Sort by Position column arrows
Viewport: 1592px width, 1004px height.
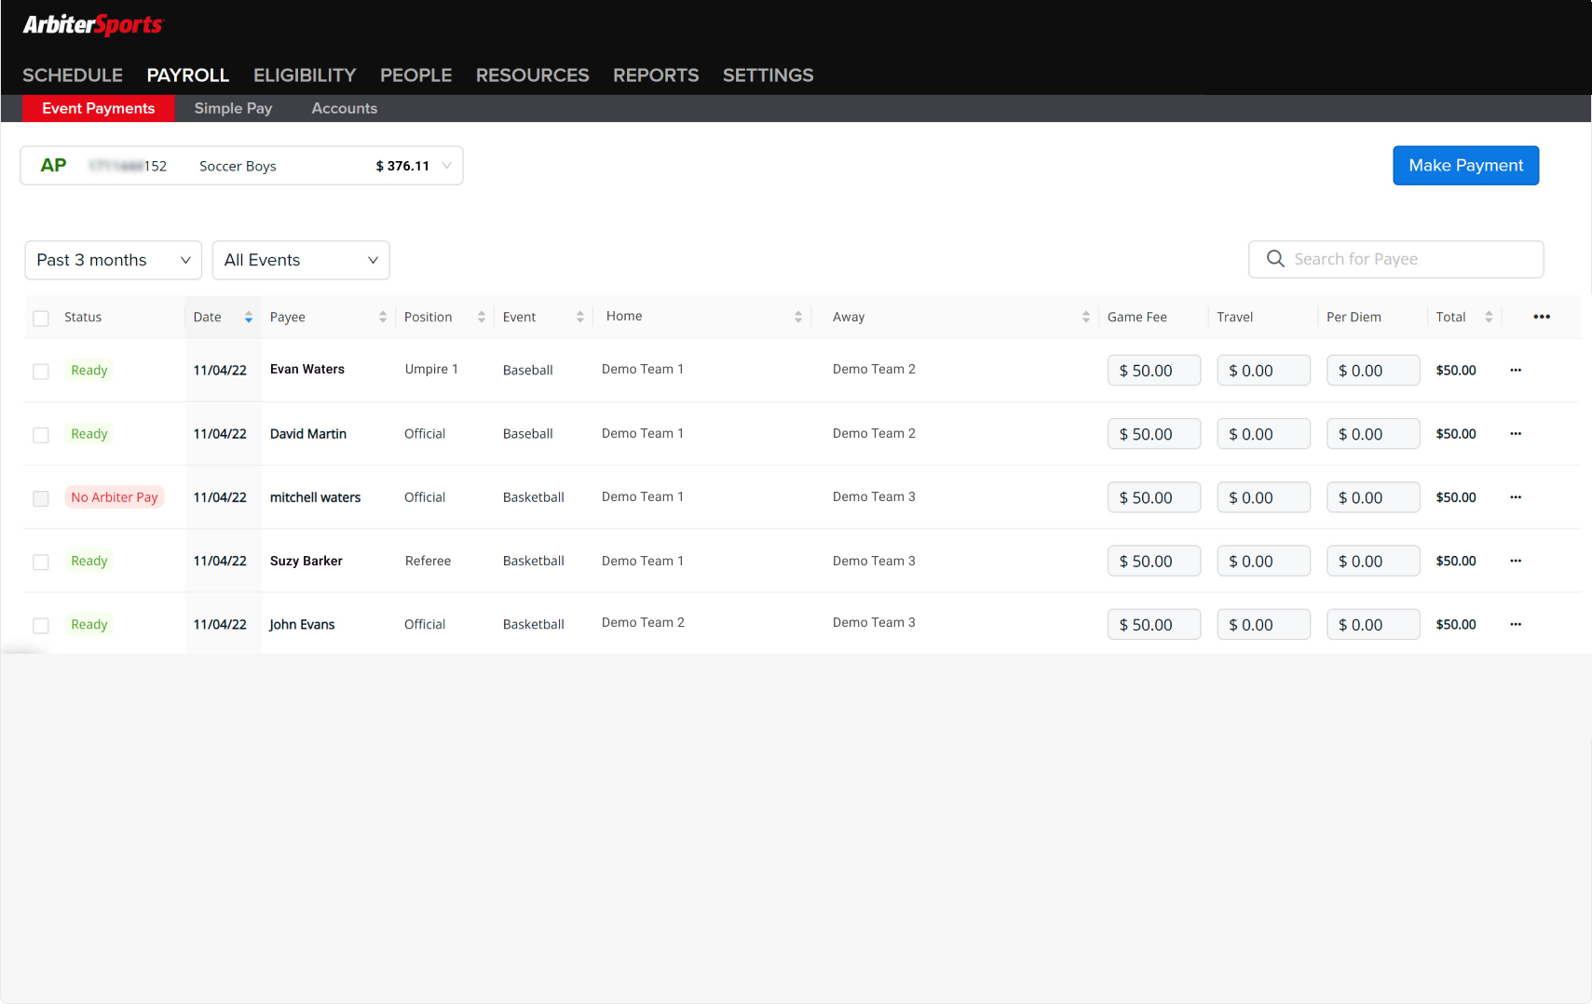481,318
